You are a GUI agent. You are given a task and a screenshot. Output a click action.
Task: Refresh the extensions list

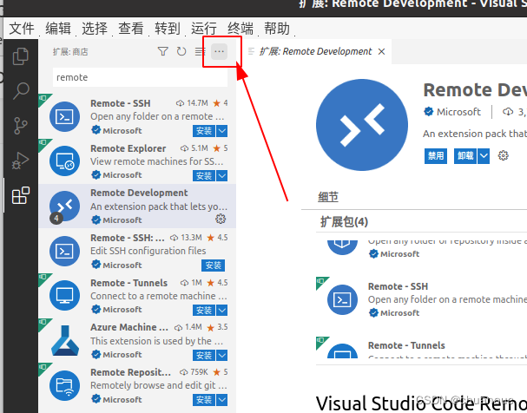tap(181, 51)
